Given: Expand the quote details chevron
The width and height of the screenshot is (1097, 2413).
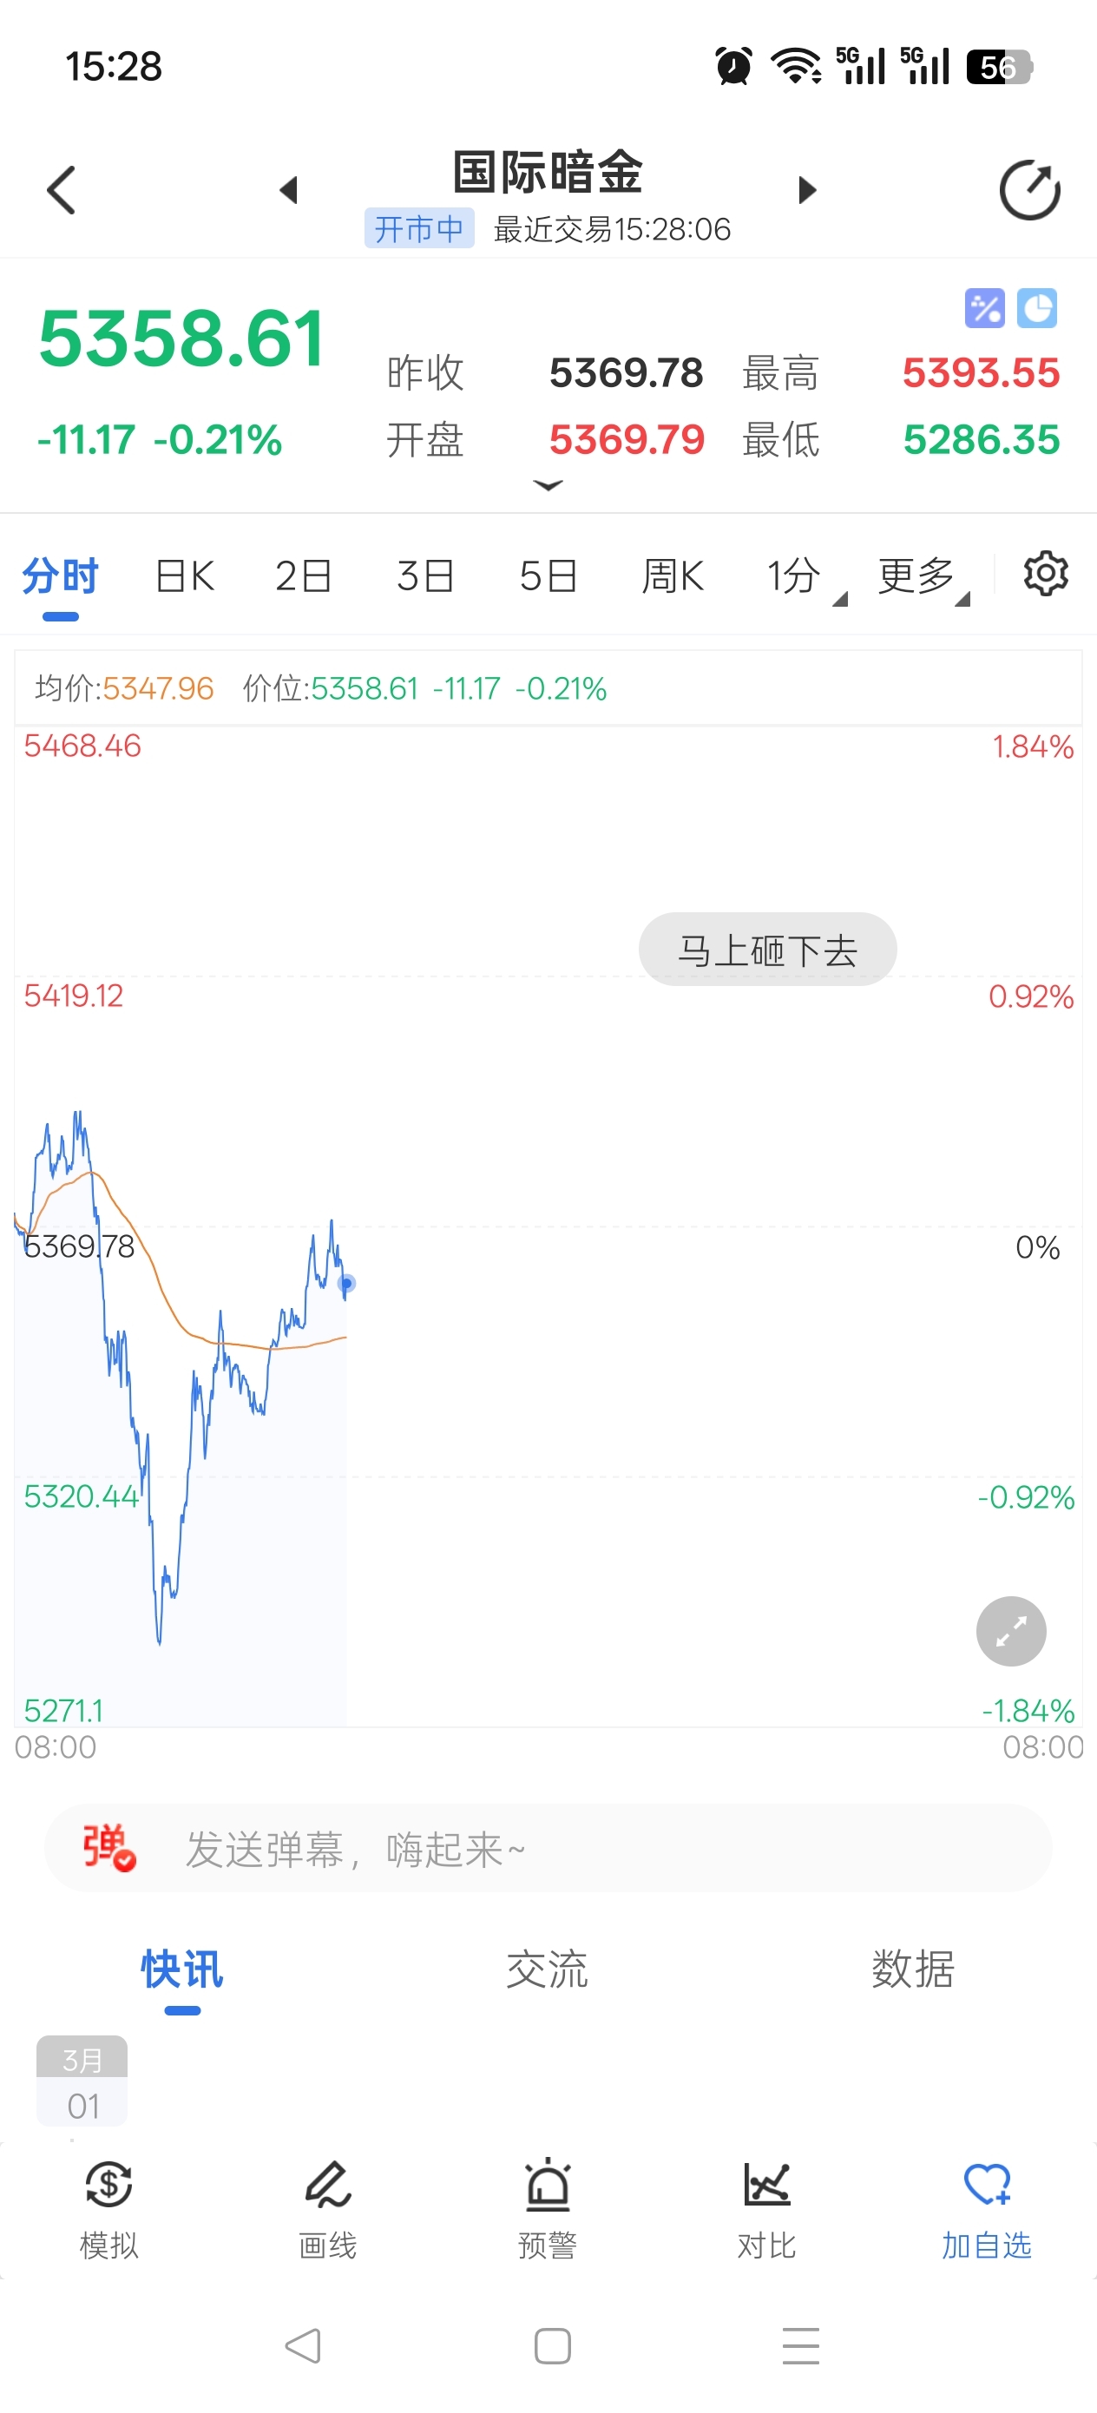Looking at the screenshot, I should [547, 485].
